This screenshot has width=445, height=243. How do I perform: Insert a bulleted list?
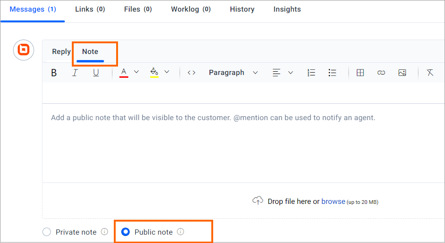pos(332,73)
